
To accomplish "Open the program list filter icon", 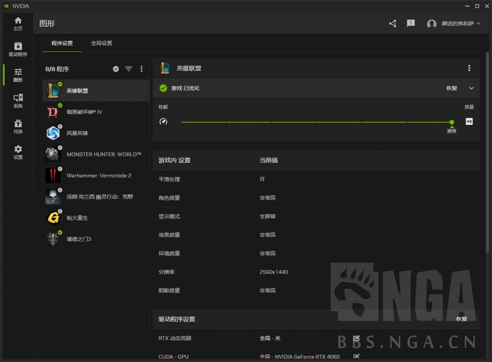I will tap(128, 69).
